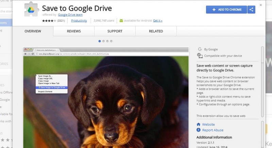Follow the Get it » link
The height and width of the screenshot is (148, 272).
[157, 21]
